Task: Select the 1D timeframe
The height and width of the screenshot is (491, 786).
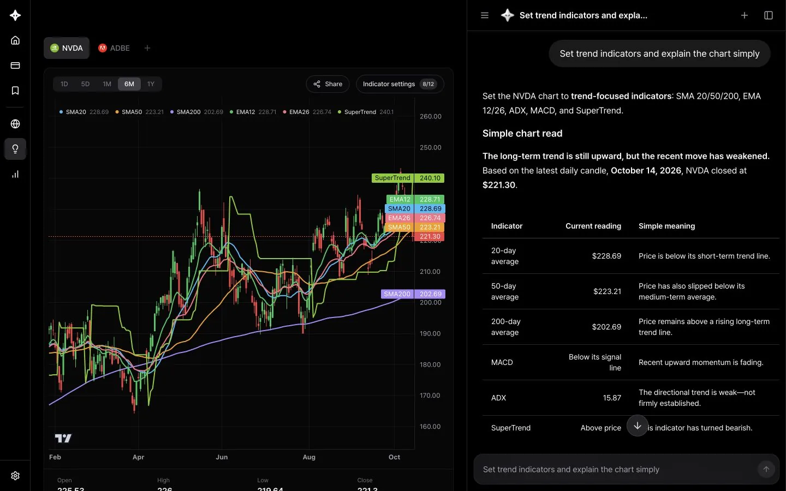Action: pyautogui.click(x=64, y=84)
